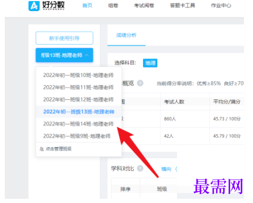Open the 组卷 nav item
Screen dimensions: 253x203
coord(113,5)
